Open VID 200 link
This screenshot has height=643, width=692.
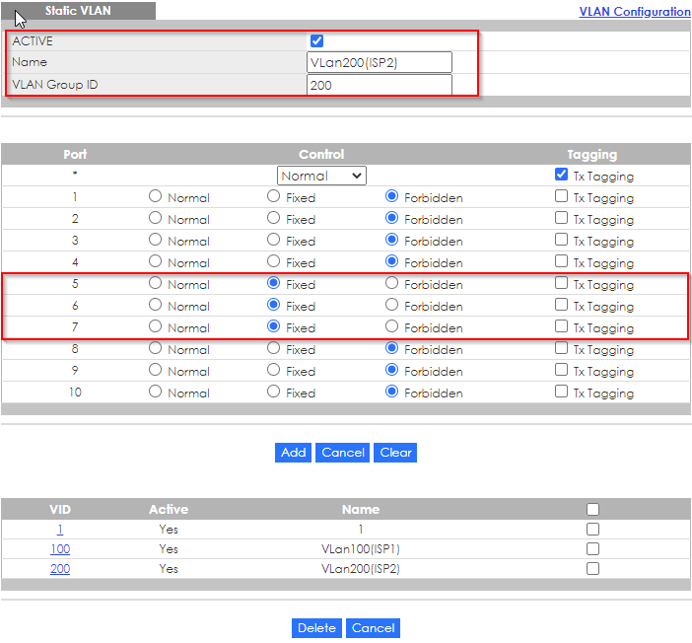tap(60, 569)
